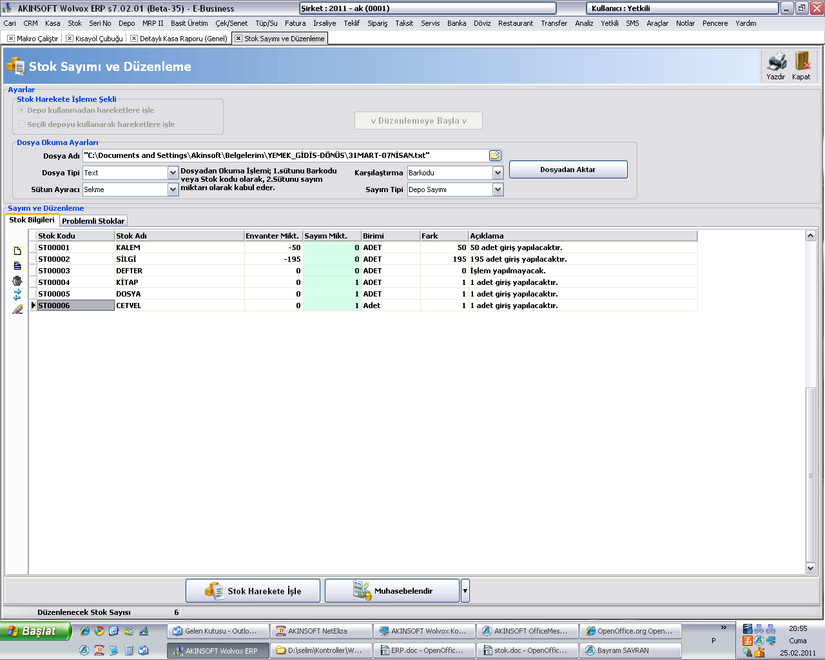825x660 pixels.
Task: Open AKINSOFT NetEliza taskbar button
Action: click(x=321, y=631)
